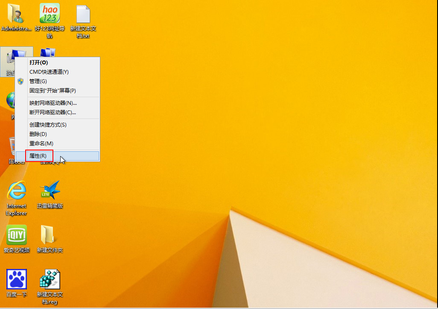Select the 新建文本文档.txt file icon
The image size is (438, 309).
click(83, 14)
